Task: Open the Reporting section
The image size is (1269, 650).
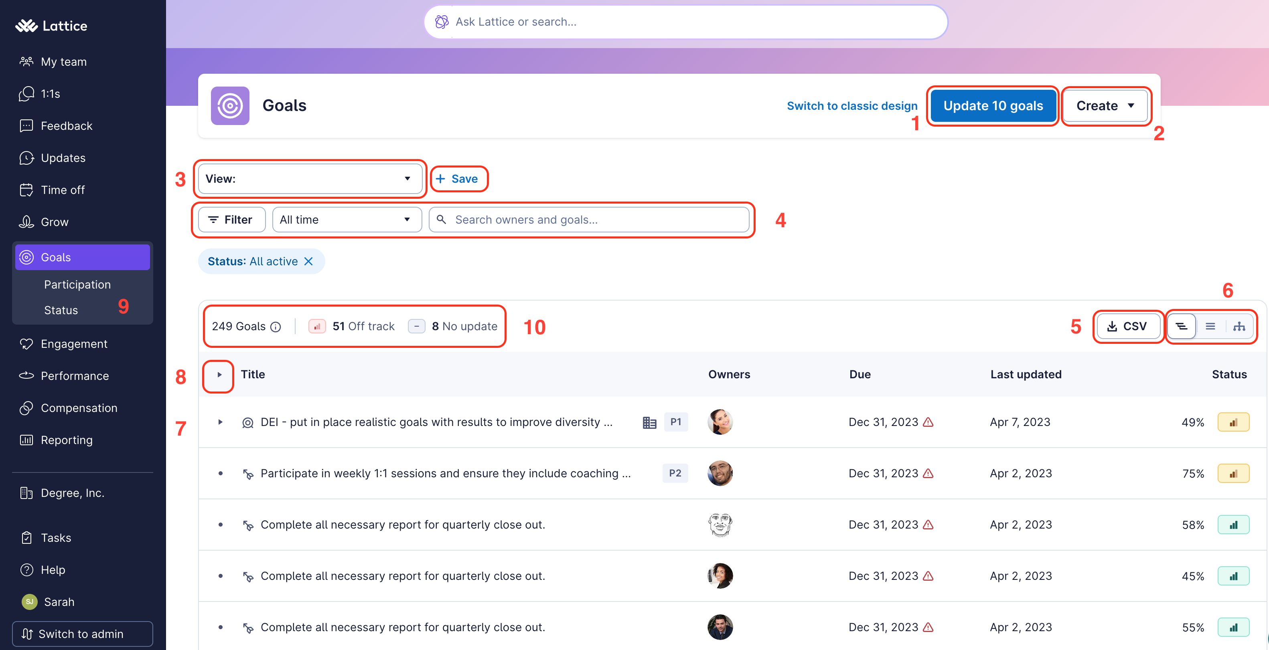Action: [x=67, y=440]
